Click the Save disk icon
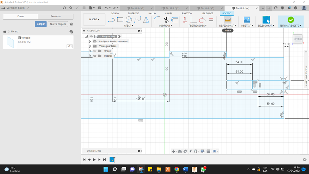 coord(100,8)
